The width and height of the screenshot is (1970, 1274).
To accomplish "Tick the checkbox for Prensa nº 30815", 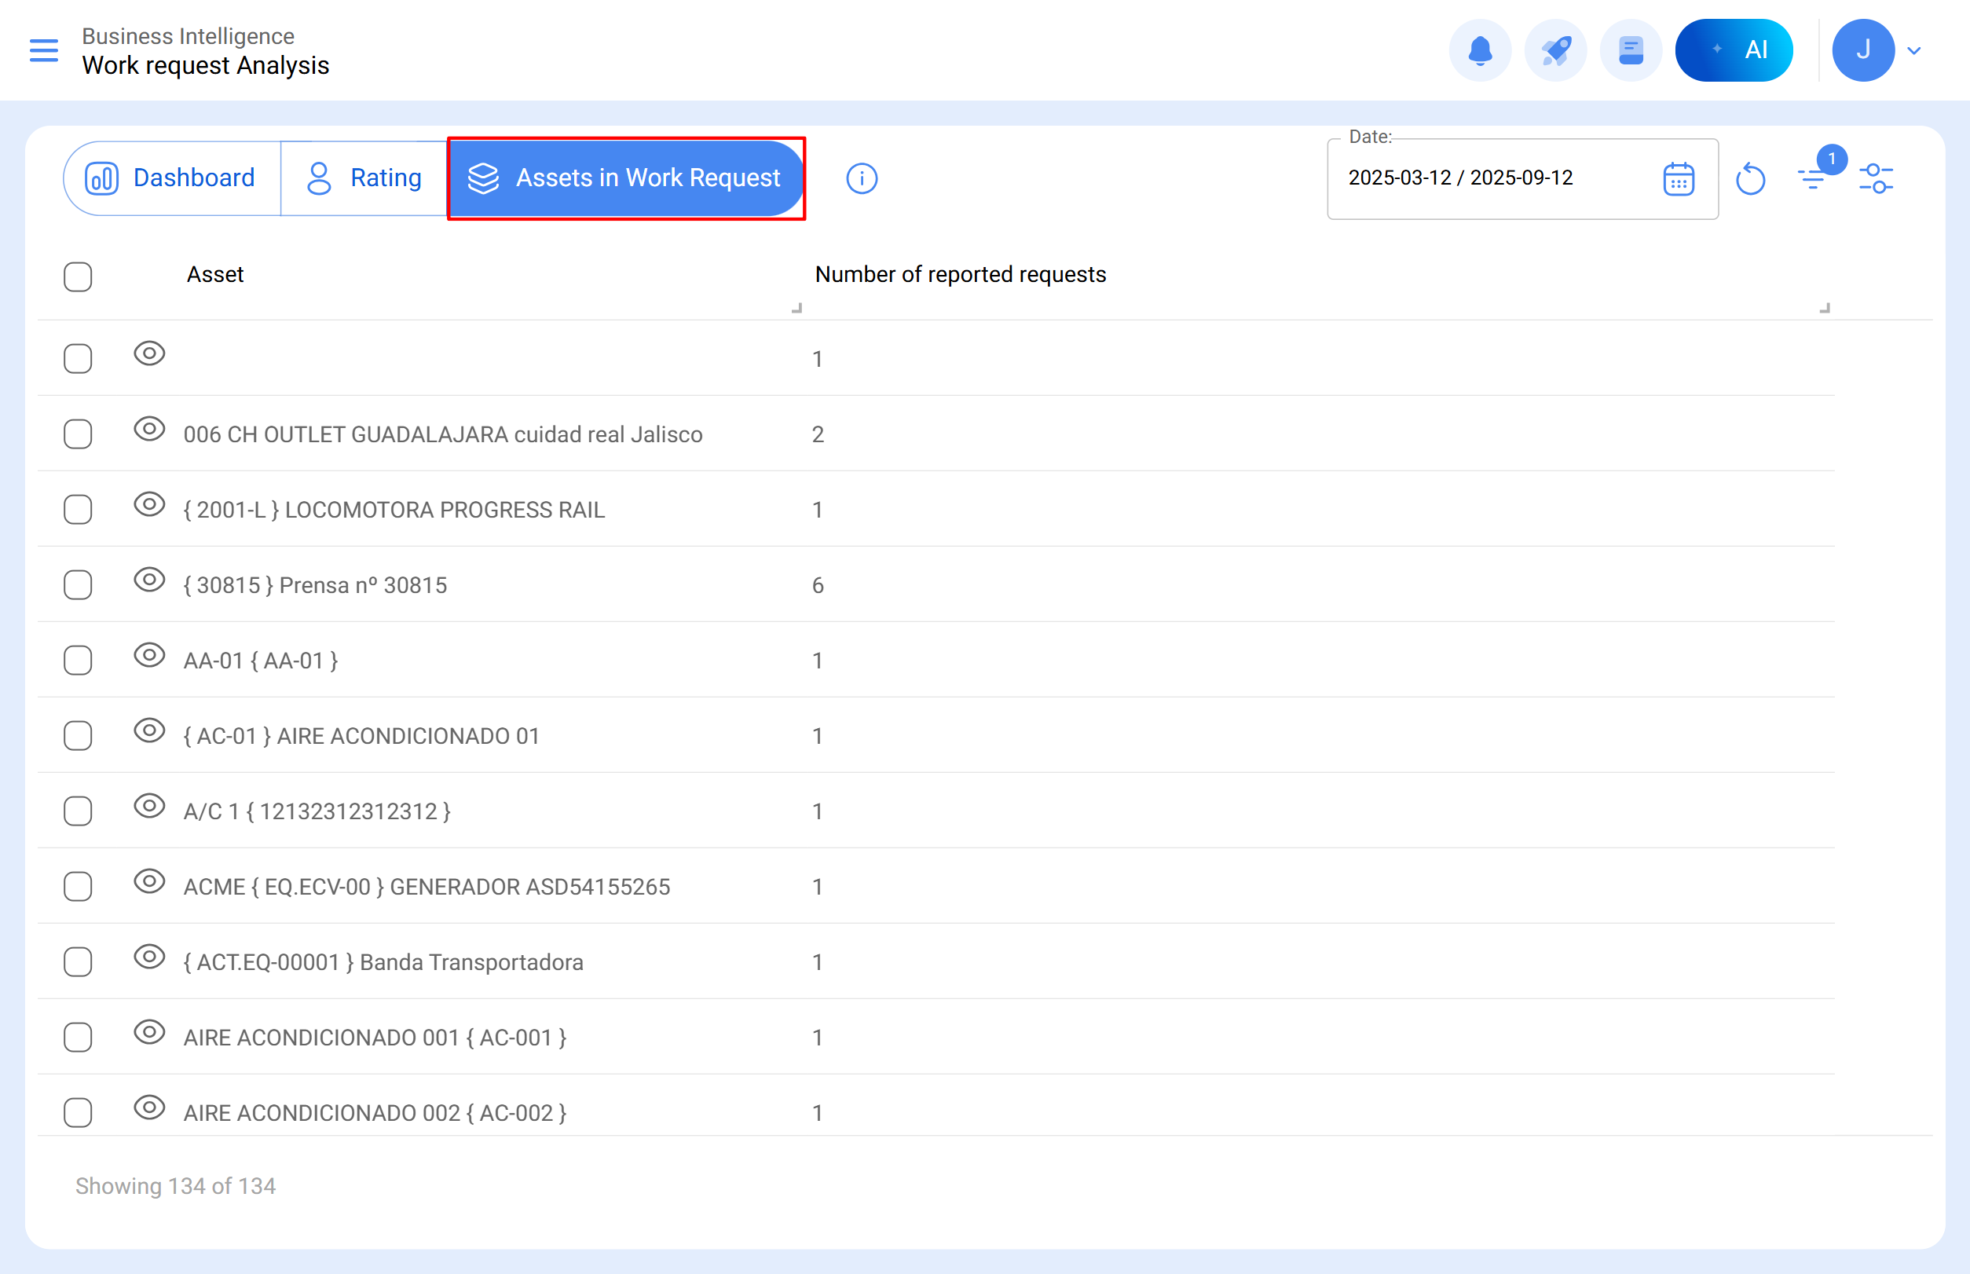I will [x=77, y=585].
